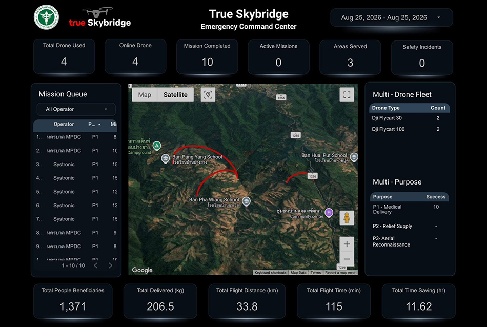Select mission queue row 9
Screen dimensions: 487x327
pos(75,246)
